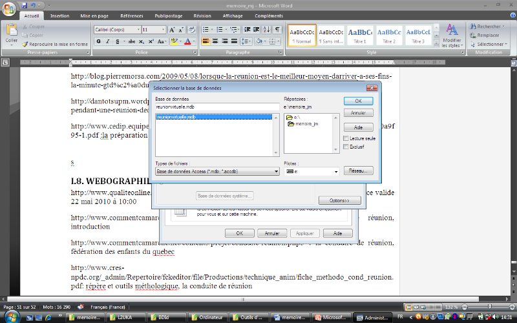Open the Office button menu

tap(9, 9)
